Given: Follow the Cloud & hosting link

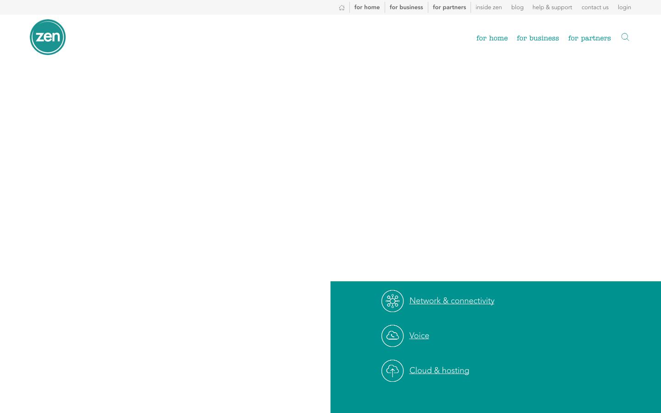Looking at the screenshot, I should [439, 370].
